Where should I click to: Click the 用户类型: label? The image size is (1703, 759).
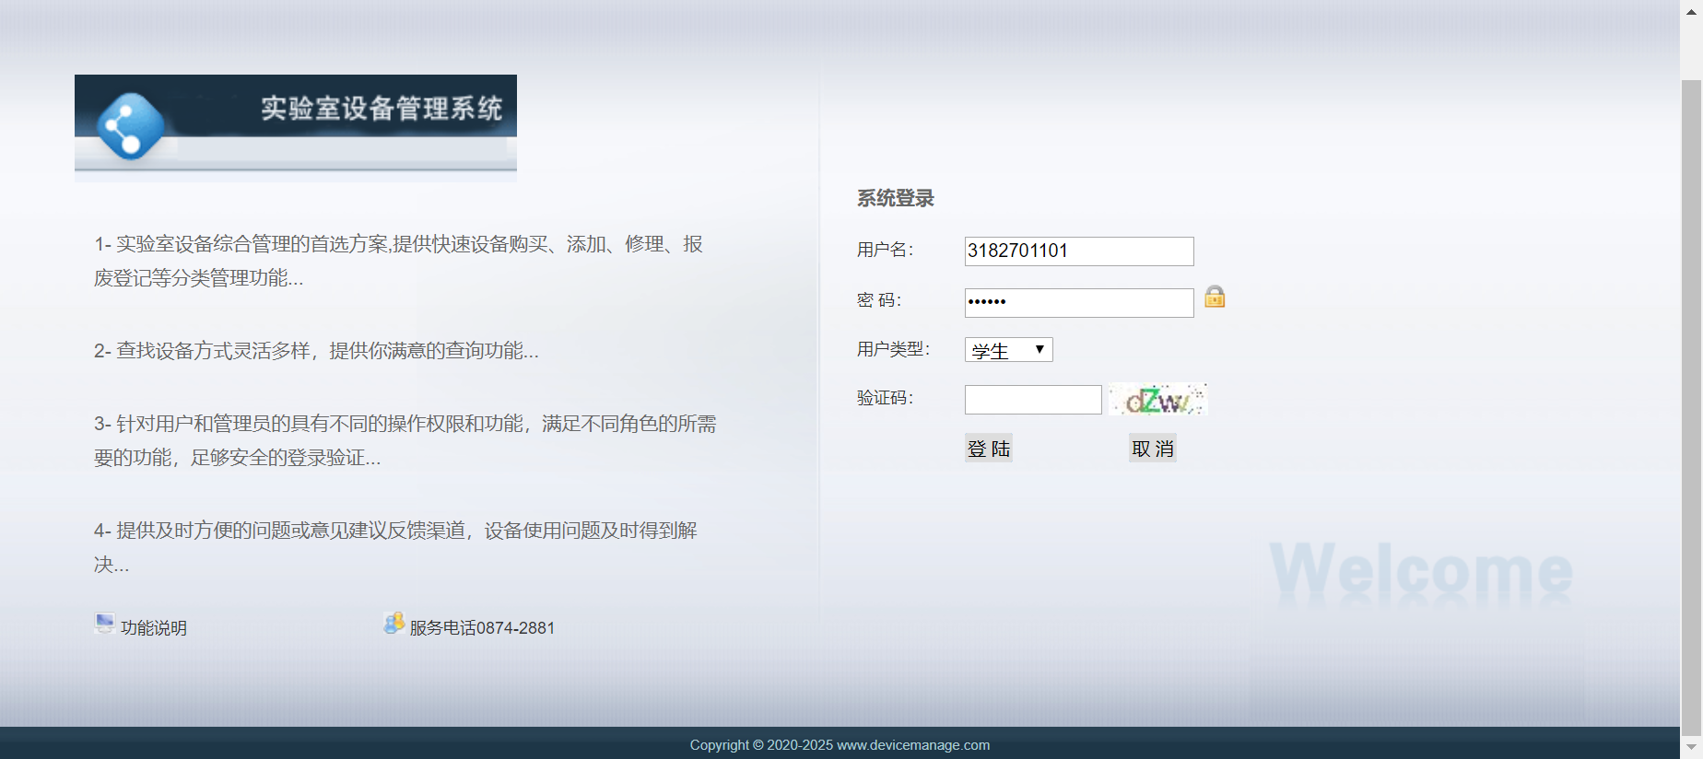[894, 349]
